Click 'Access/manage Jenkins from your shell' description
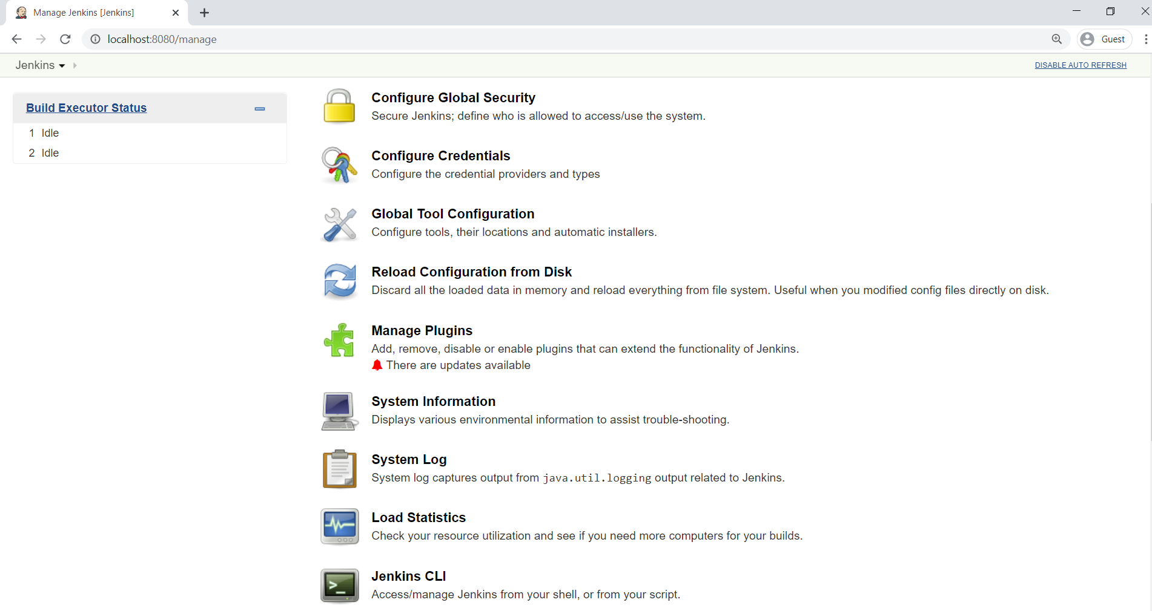Image resolution: width=1152 pixels, height=611 pixels. [x=526, y=595]
